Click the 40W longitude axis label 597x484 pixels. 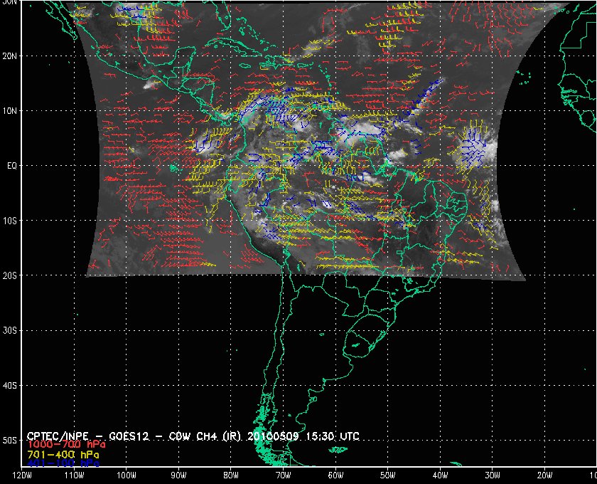(440, 475)
